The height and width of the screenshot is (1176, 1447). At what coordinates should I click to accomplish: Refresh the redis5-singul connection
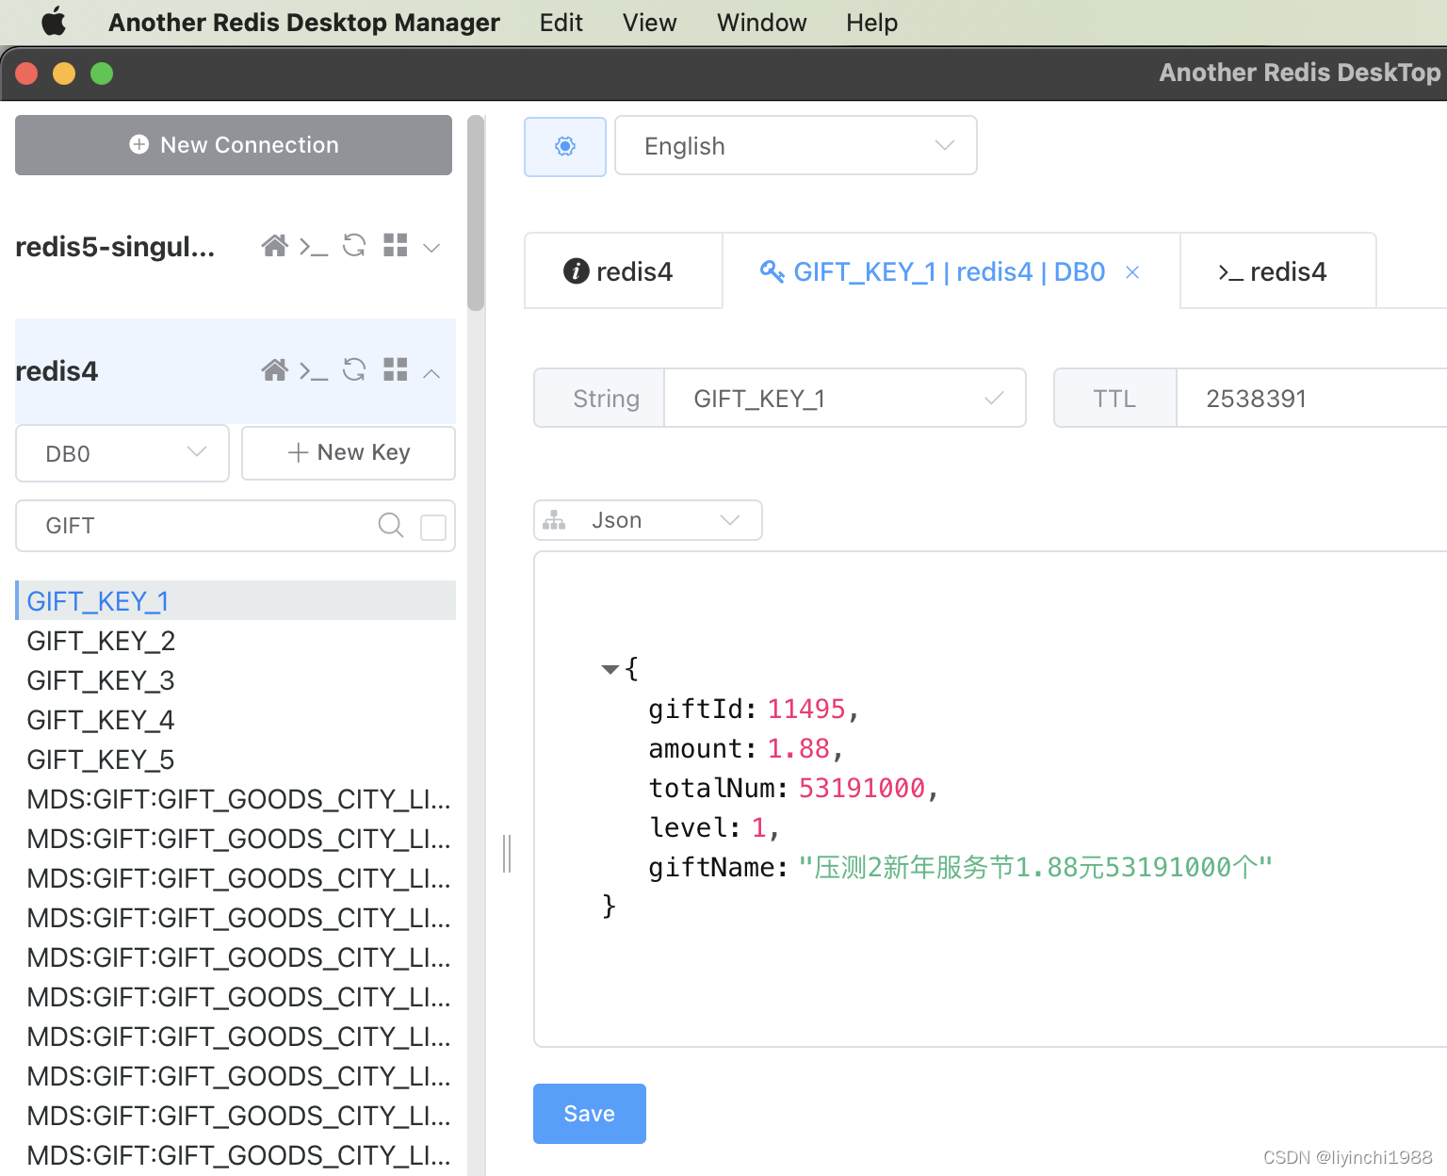(354, 246)
